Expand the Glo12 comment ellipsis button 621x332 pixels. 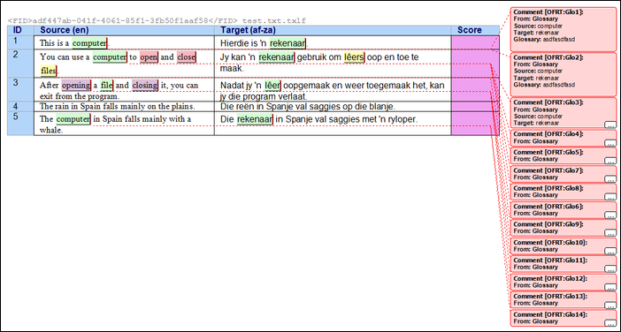point(610,287)
